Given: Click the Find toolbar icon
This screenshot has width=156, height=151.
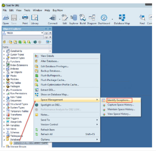Looking at the screenshot, I should [x=142, y=19].
